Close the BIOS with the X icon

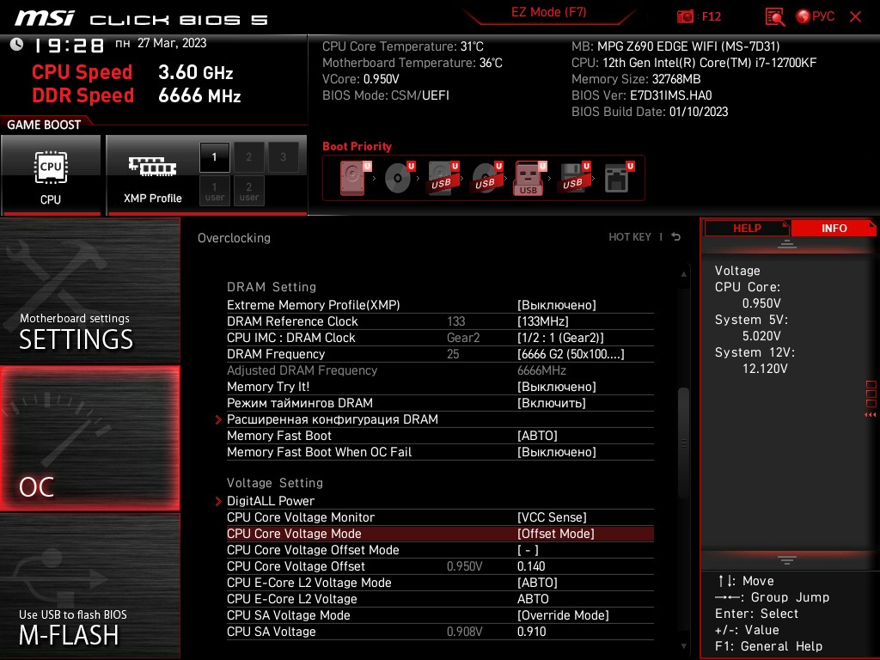click(855, 16)
